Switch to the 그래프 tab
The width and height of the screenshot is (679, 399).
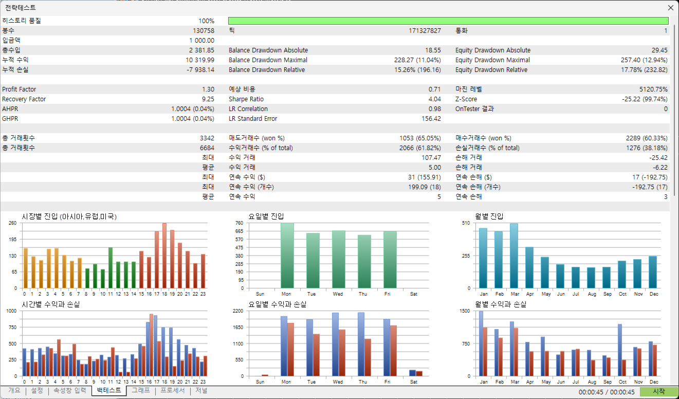141,391
